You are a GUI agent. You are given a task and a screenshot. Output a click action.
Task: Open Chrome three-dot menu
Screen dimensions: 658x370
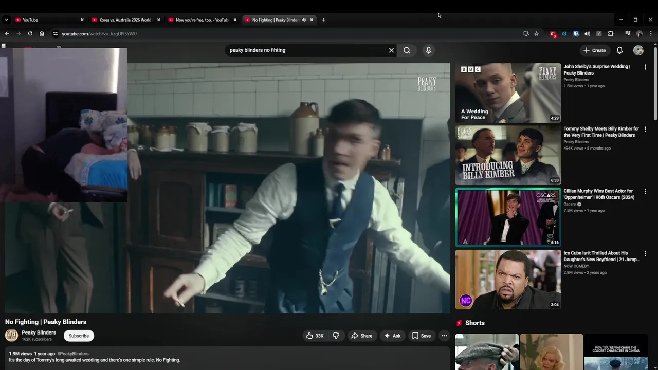pos(651,33)
